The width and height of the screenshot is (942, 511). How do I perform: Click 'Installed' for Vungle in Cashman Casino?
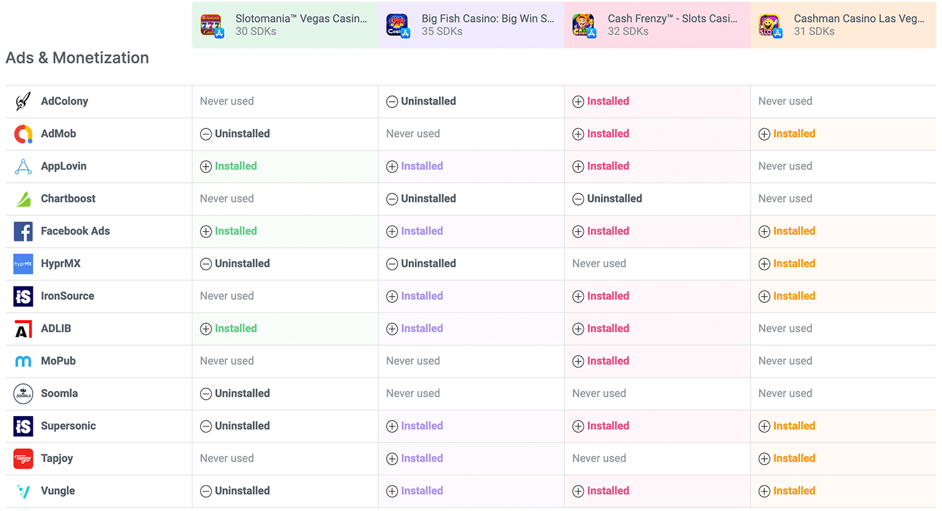tap(794, 491)
